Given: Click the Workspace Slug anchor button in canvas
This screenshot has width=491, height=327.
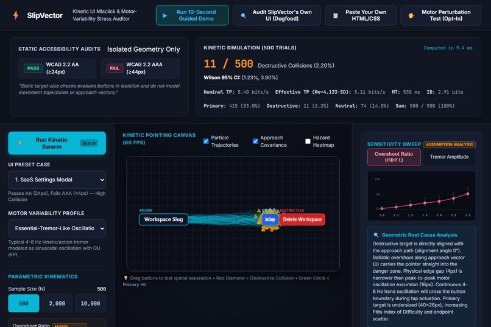Looking at the screenshot, I should point(163,219).
